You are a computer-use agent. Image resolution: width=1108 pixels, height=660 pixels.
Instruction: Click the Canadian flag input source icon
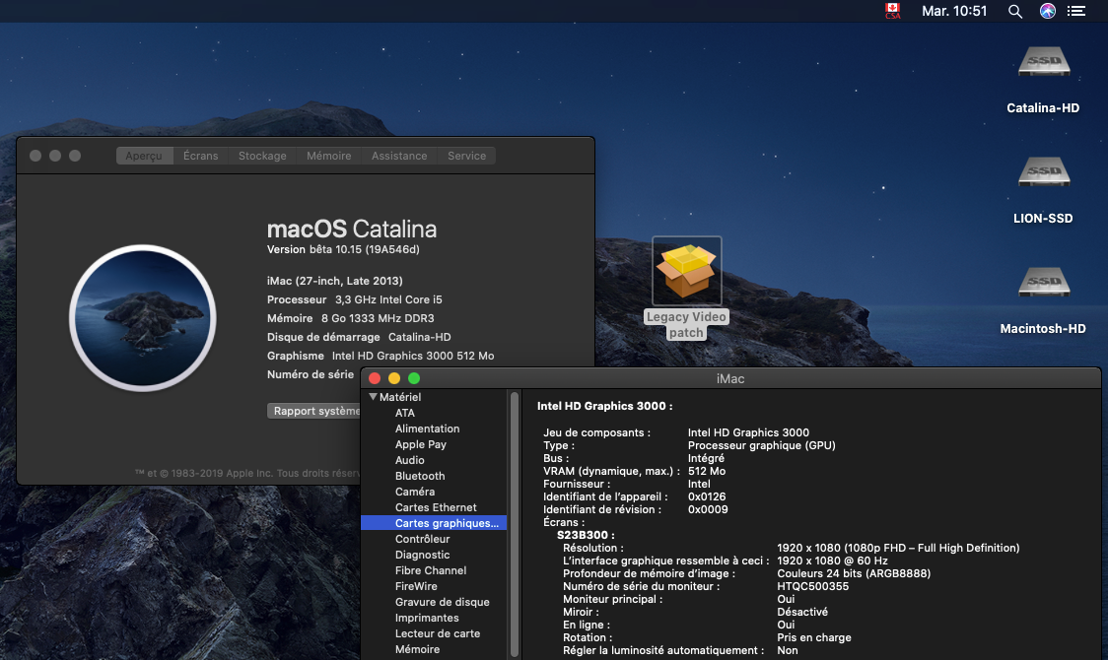pos(893,11)
